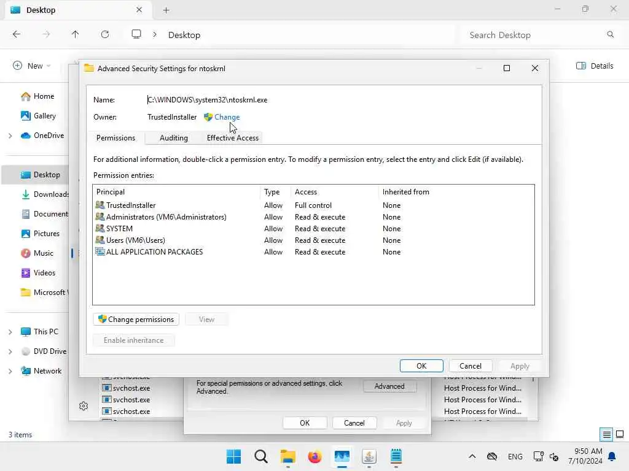This screenshot has width=629, height=471.
Task: Launch Firefox from the taskbar
Action: tap(315, 456)
